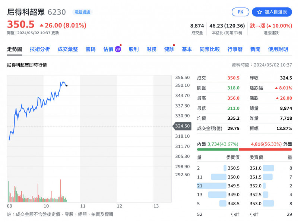Image resolution: width=298 pixels, height=222 pixels.
Task: Click the 內盤/外盤 ratio bar
Action: [244, 149]
